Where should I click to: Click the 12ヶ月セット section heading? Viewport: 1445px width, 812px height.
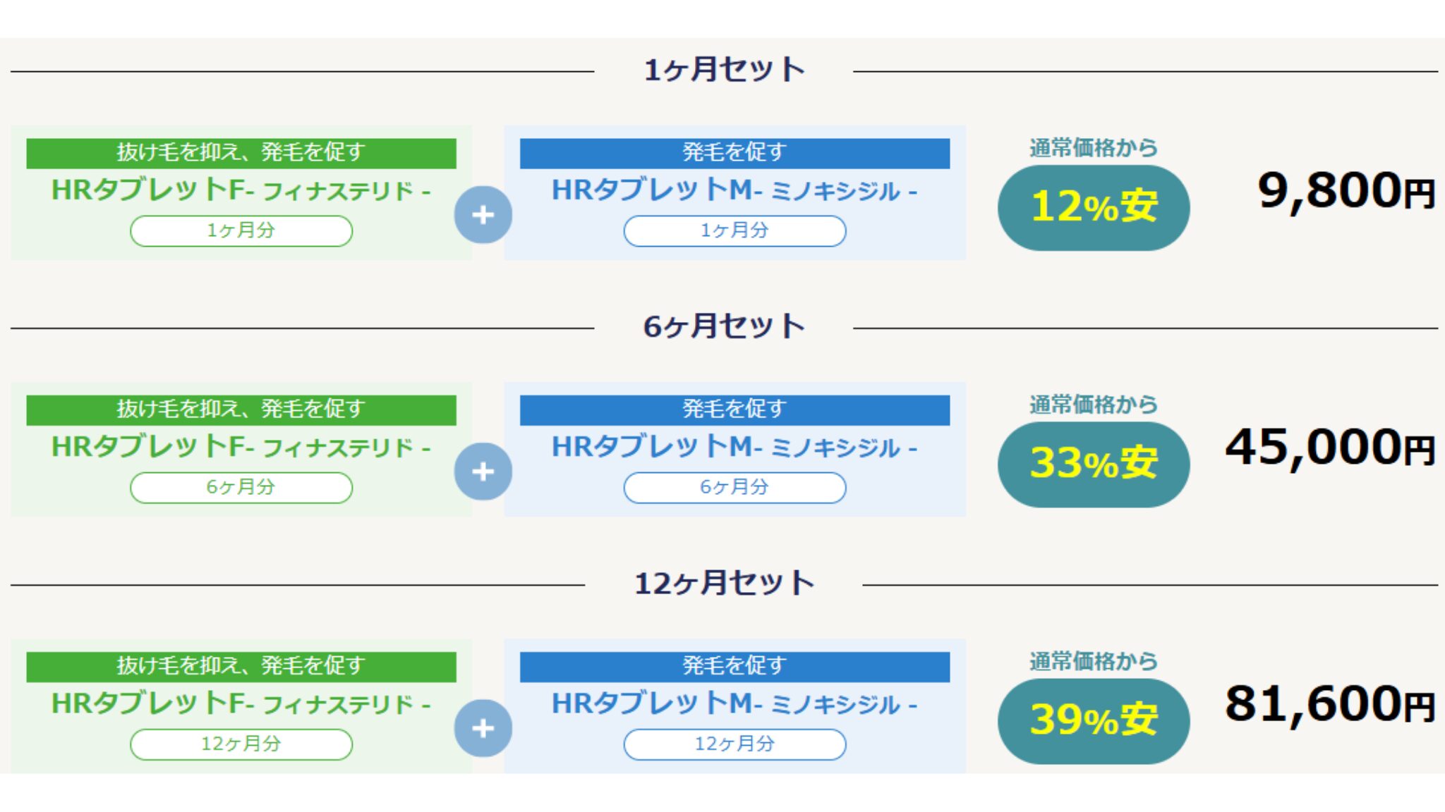724,583
